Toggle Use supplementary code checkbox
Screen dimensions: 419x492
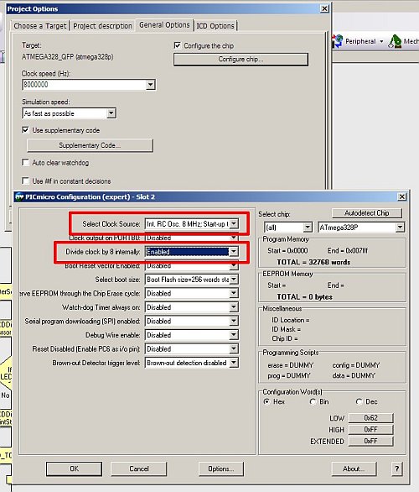(25, 130)
